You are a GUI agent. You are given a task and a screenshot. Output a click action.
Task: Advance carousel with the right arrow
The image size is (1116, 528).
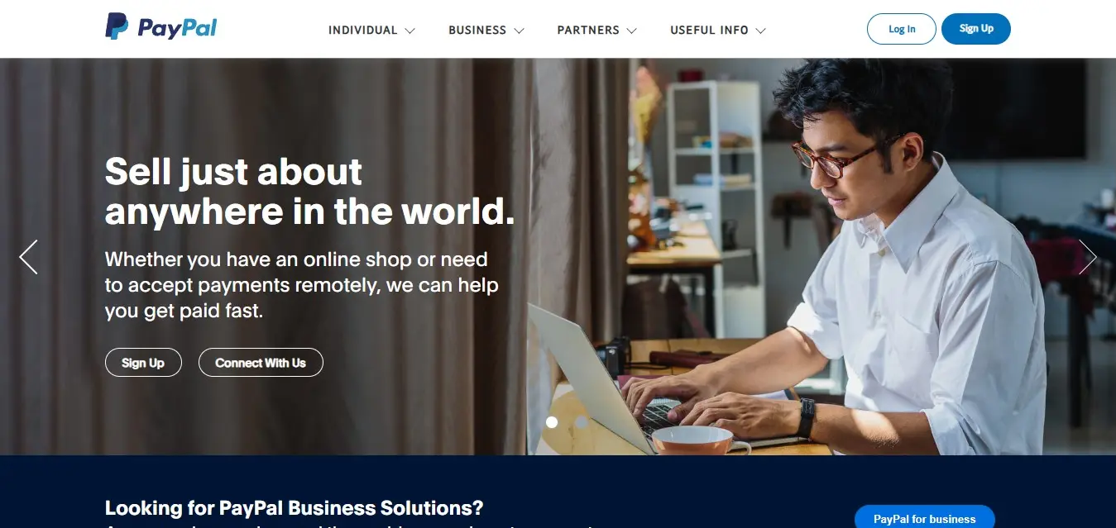coord(1087,257)
